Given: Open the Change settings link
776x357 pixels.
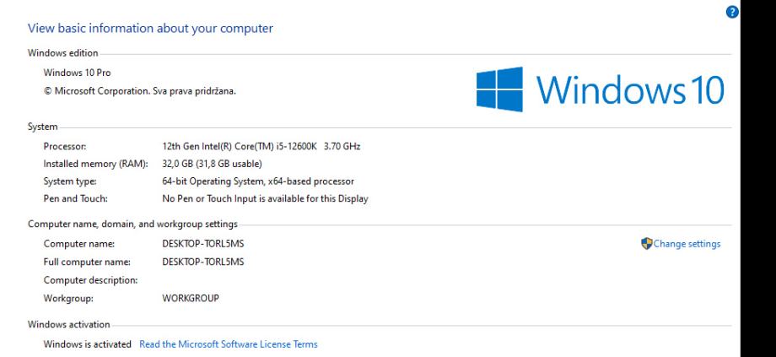Looking at the screenshot, I should (687, 244).
